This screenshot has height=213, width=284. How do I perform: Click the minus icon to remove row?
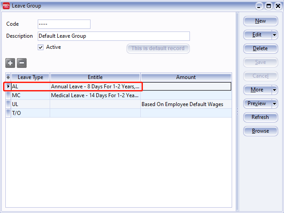tap(22, 63)
